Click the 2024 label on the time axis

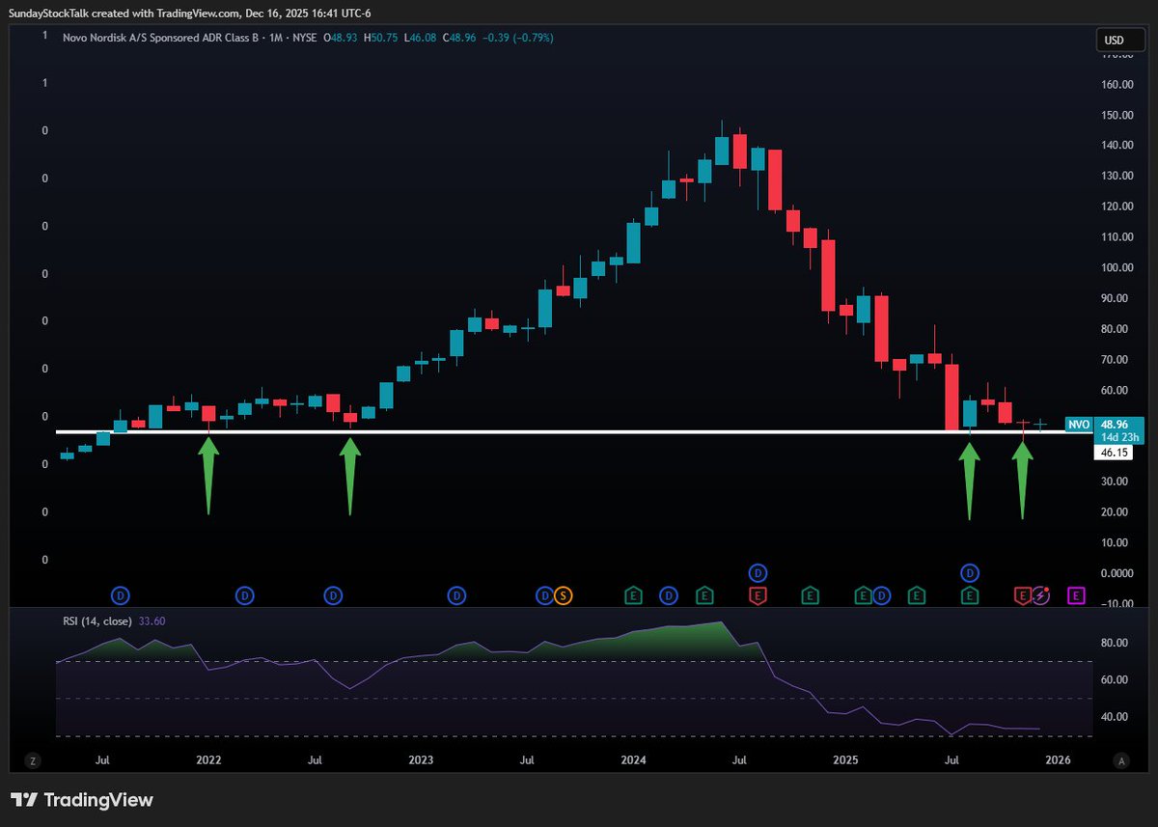tap(634, 760)
